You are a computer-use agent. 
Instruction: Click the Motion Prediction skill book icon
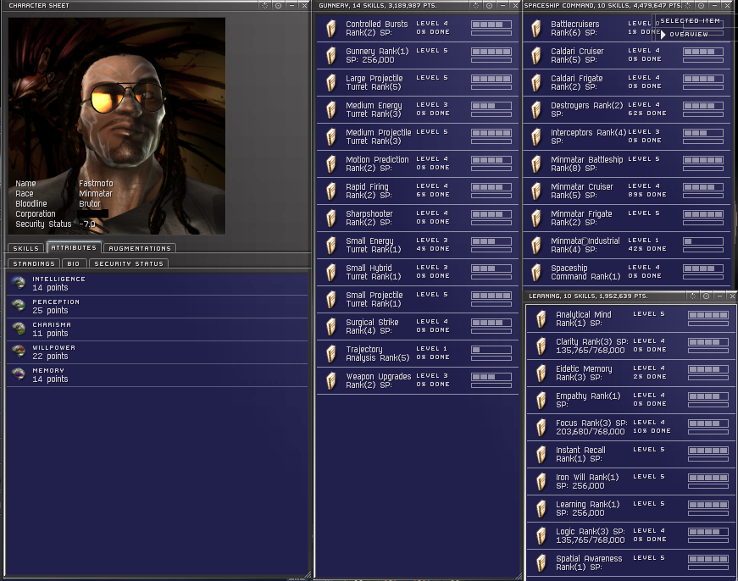331,163
